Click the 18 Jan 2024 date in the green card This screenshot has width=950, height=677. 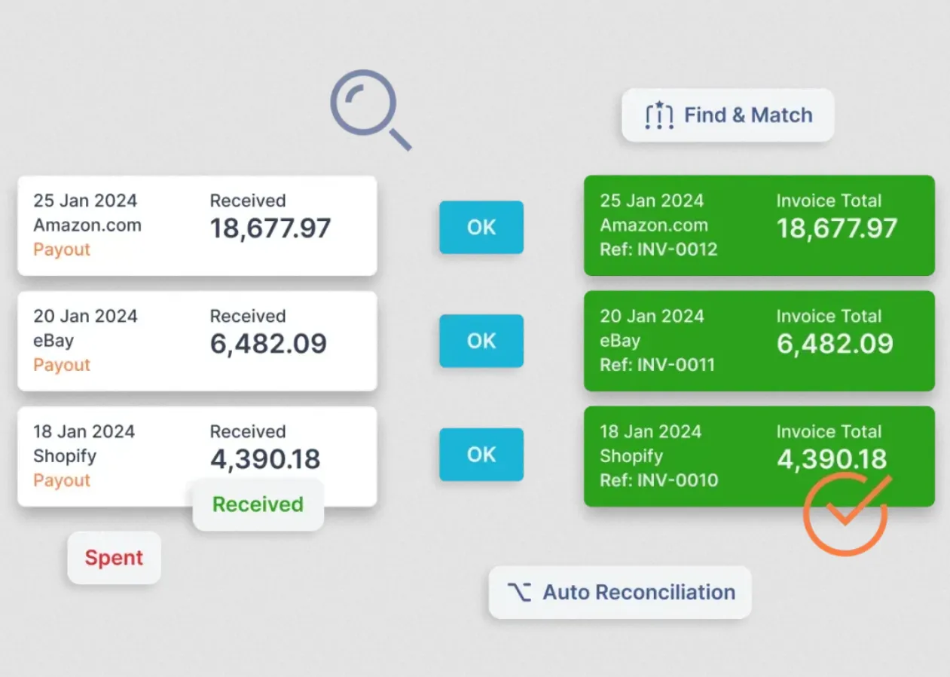coord(650,431)
